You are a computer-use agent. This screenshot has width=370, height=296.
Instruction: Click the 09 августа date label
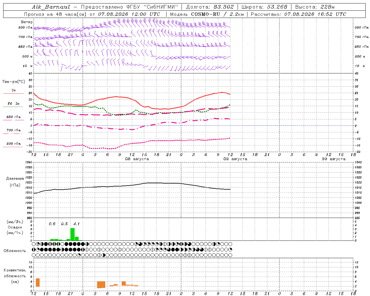click(235, 159)
